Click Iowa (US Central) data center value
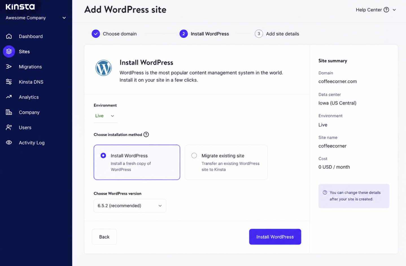The height and width of the screenshot is (266, 406). pos(337,103)
